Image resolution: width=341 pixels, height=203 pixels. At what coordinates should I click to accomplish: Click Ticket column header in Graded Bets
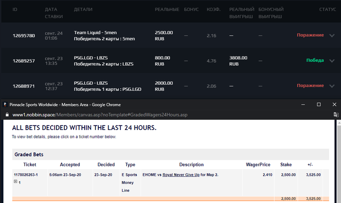tap(30, 165)
